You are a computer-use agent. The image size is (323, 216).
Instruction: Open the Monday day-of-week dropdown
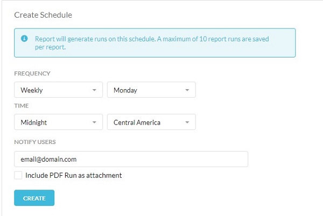click(x=151, y=90)
